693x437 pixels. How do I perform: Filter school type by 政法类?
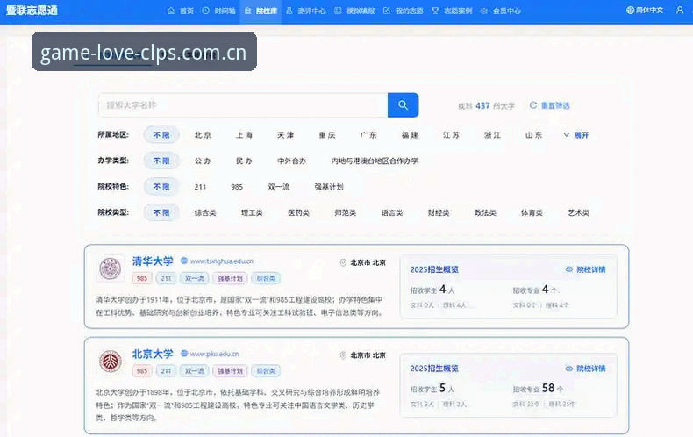485,212
